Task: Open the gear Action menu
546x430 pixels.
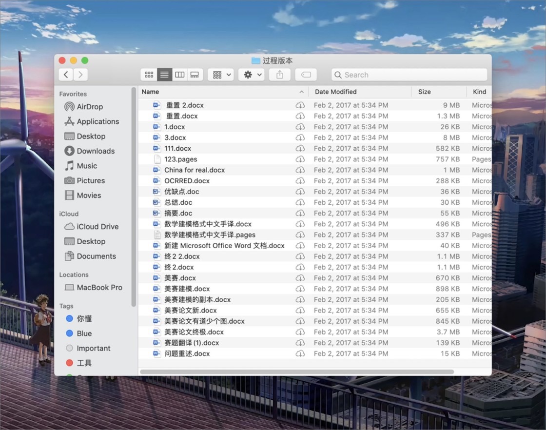Action: pos(252,75)
